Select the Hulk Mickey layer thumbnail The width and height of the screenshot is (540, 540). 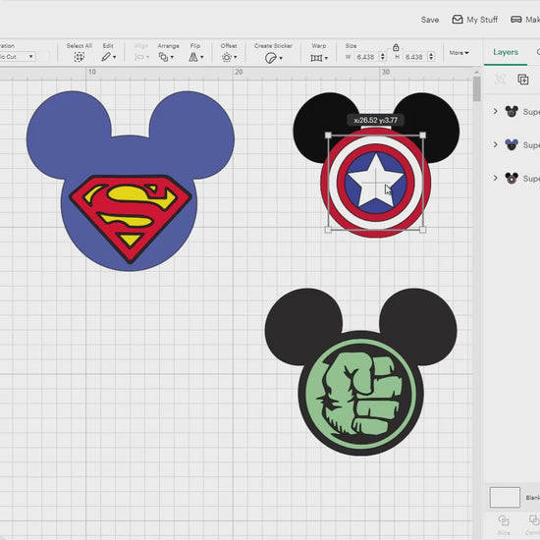click(512, 111)
